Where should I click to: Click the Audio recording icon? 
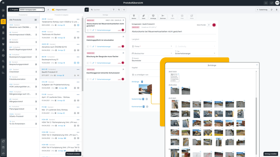click(173, 17)
